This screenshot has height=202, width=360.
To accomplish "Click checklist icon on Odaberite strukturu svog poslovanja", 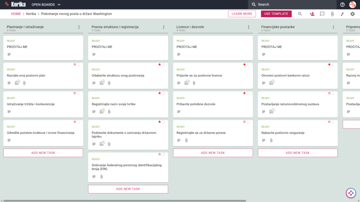I will pos(102,82).
